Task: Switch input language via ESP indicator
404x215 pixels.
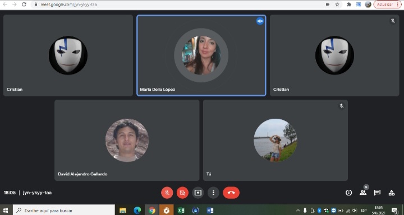Action: [x=364, y=211]
